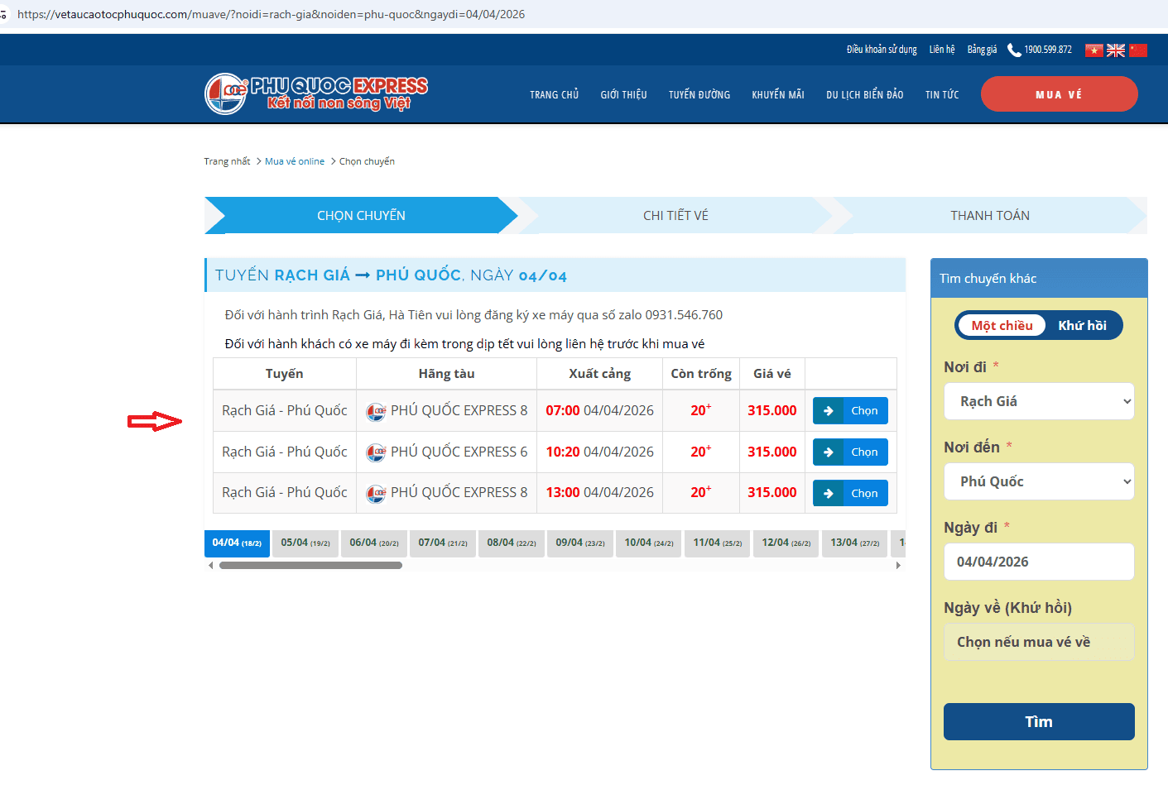Screen dimensions: 1168x799
Task: Select the Một chiều one-way option
Action: point(1002,326)
